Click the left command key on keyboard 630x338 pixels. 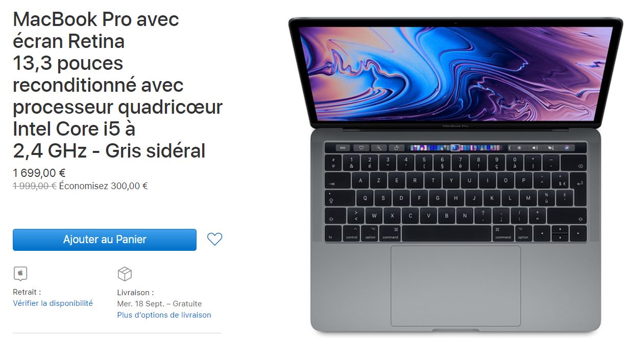pyautogui.click(x=391, y=233)
